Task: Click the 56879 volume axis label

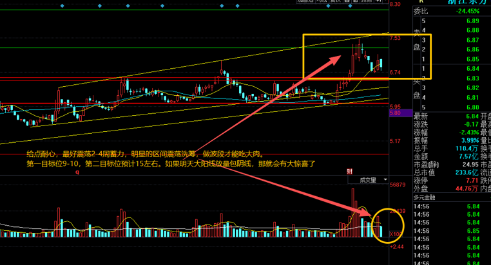Action: pyautogui.click(x=398, y=185)
